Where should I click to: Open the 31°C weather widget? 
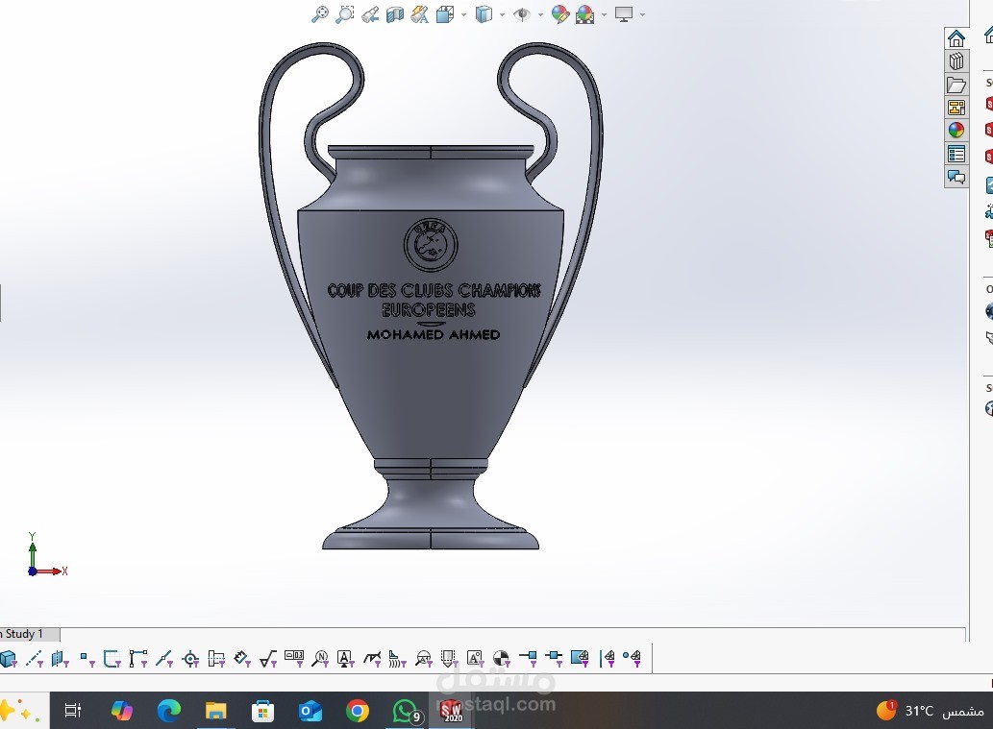pyautogui.click(x=930, y=711)
